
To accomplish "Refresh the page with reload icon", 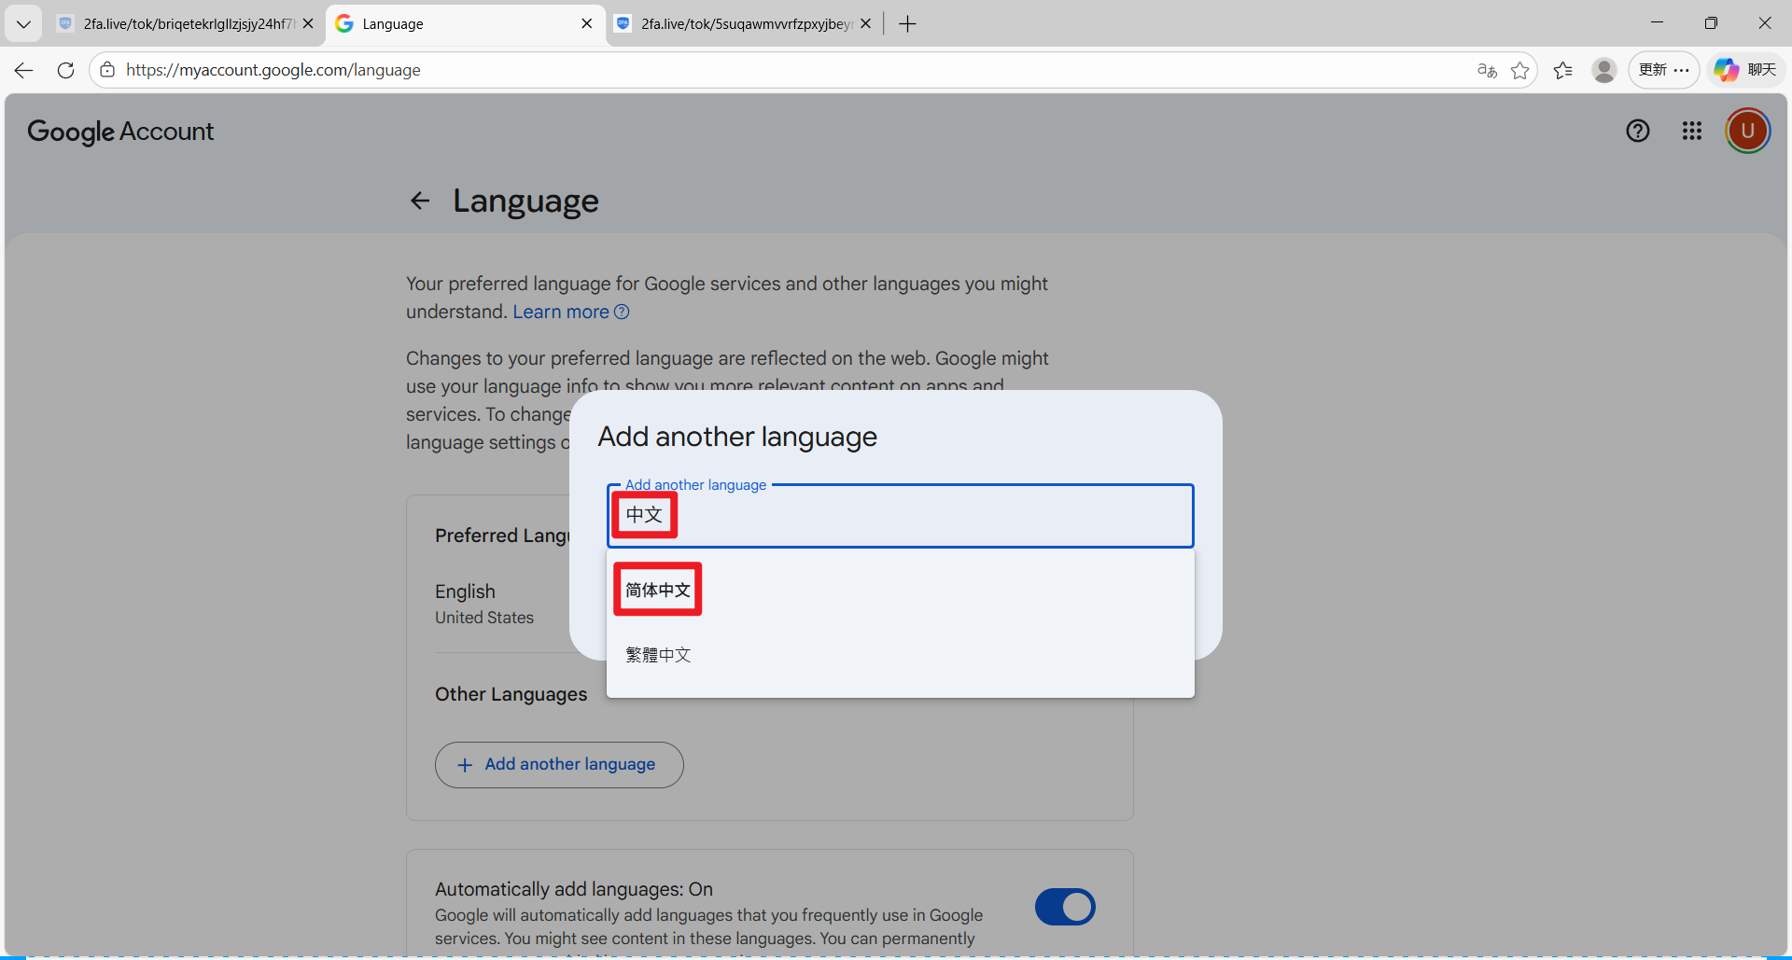I will click(65, 70).
